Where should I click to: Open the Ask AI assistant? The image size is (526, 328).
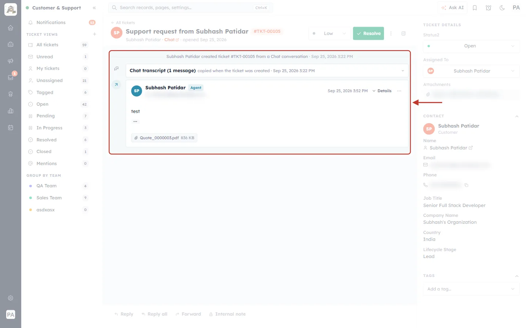coord(452,8)
